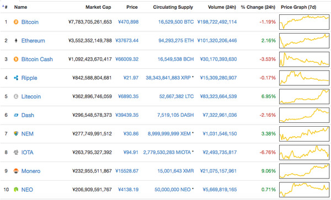Click Ripple price ¥21.97

coord(131,78)
